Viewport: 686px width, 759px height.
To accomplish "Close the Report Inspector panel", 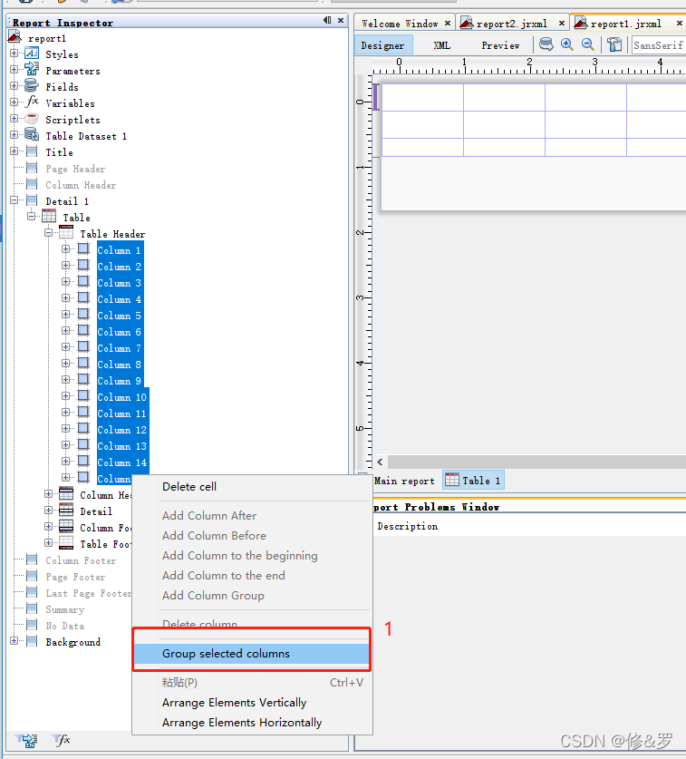I will click(341, 20).
